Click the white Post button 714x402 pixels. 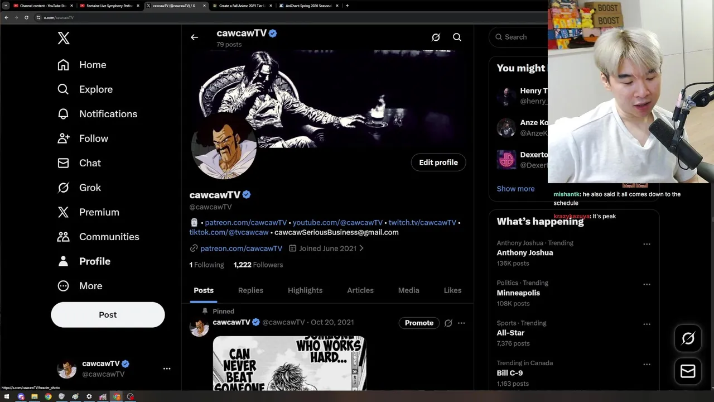[x=108, y=315]
